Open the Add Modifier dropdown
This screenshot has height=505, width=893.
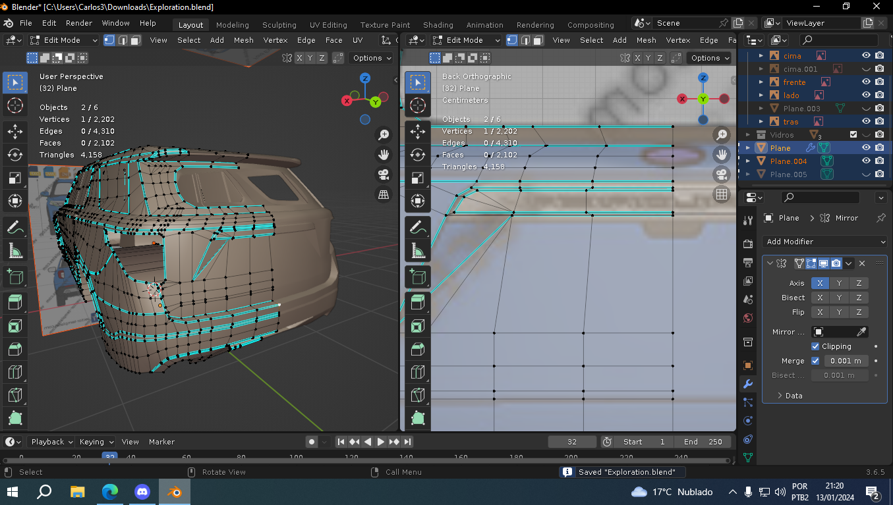824,242
